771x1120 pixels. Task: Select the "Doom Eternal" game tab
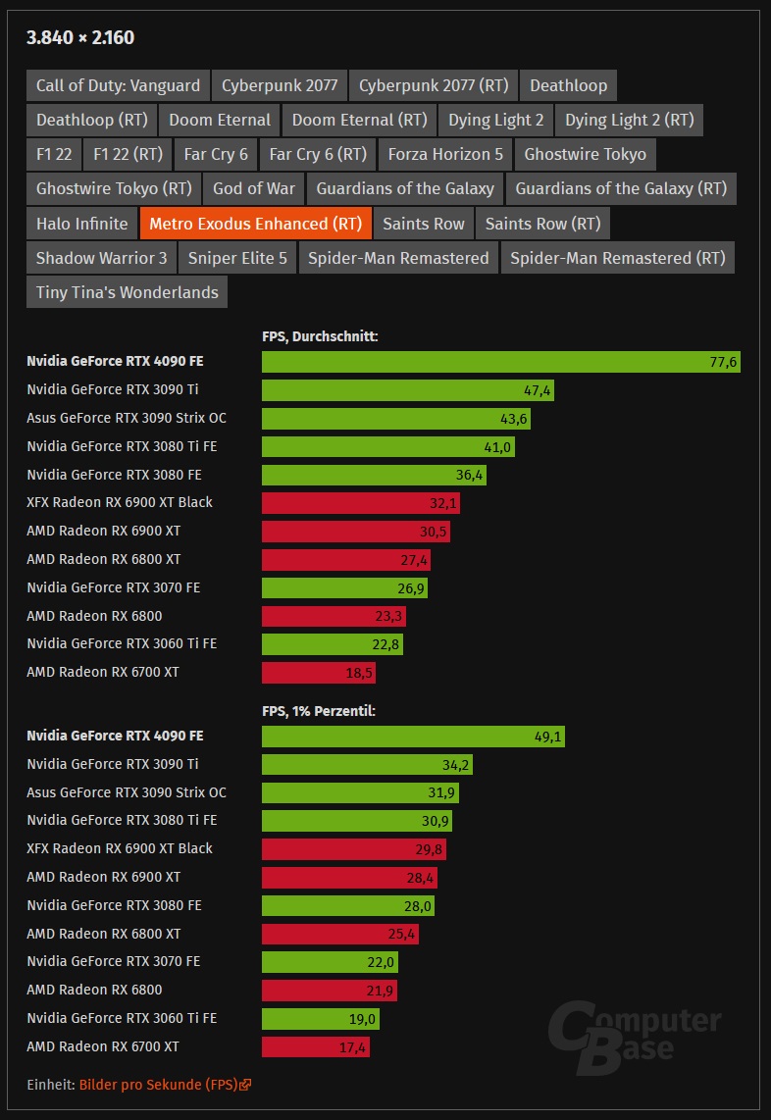point(219,120)
